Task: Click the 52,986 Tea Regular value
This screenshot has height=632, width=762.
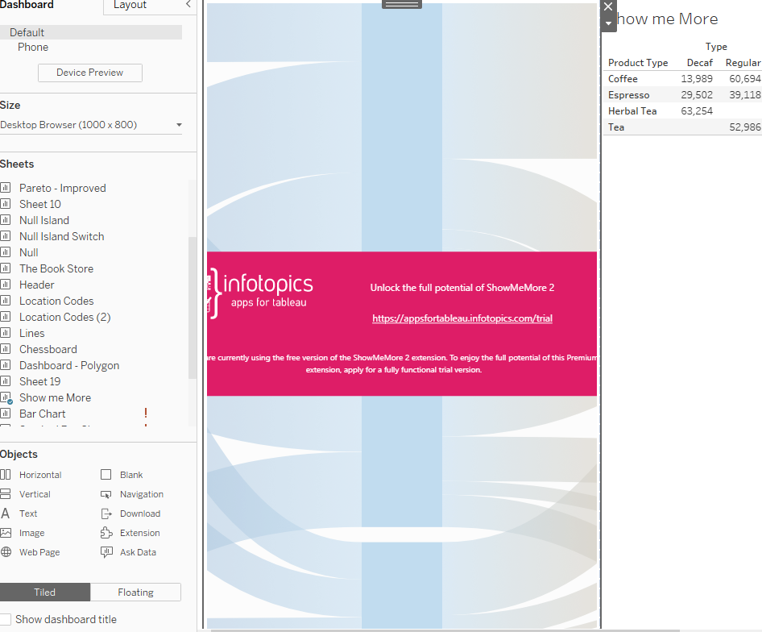Action: 744,127
